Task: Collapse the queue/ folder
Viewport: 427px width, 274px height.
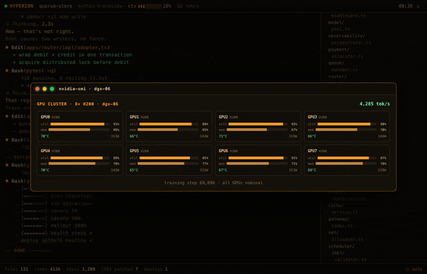Action: tap(336, 63)
